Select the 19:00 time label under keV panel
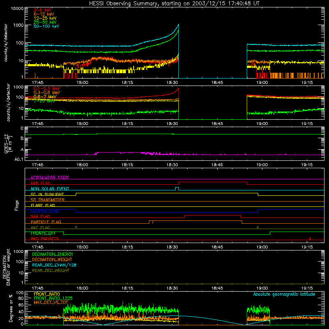The width and height of the screenshot is (329, 329). (262, 83)
